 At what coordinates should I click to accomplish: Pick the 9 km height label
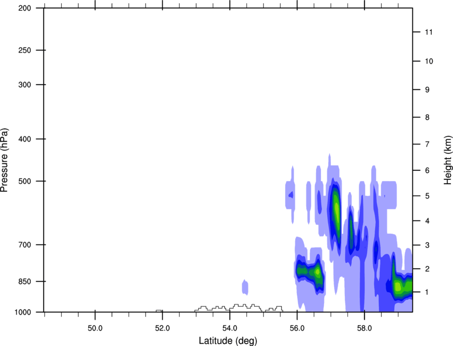coord(427,90)
